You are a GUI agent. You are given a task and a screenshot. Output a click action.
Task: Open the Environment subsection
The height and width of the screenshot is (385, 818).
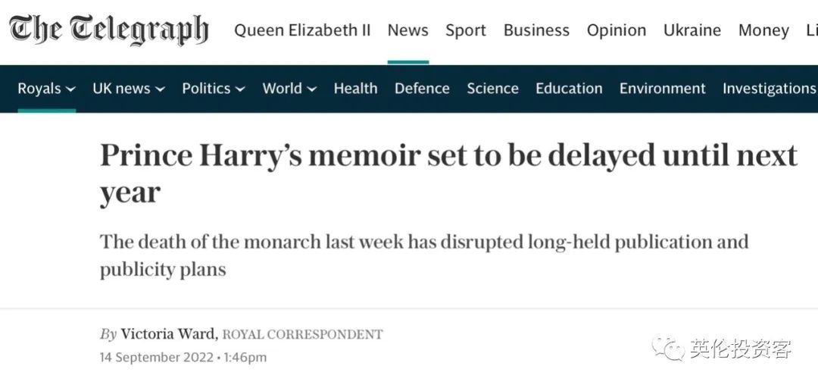click(x=662, y=89)
